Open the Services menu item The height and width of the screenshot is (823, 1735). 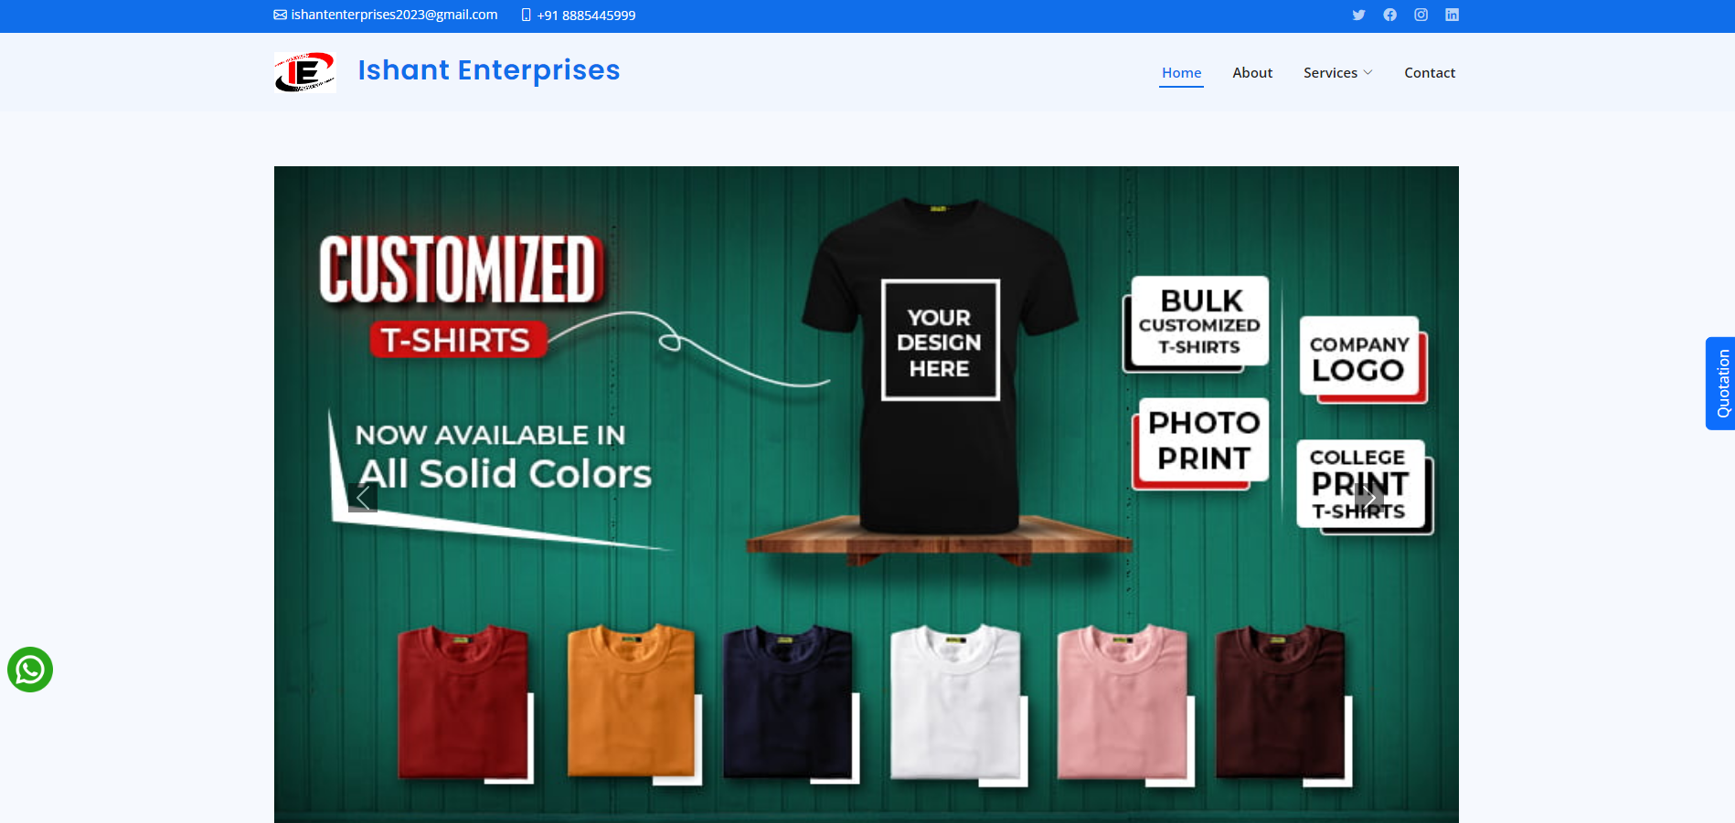pos(1330,73)
